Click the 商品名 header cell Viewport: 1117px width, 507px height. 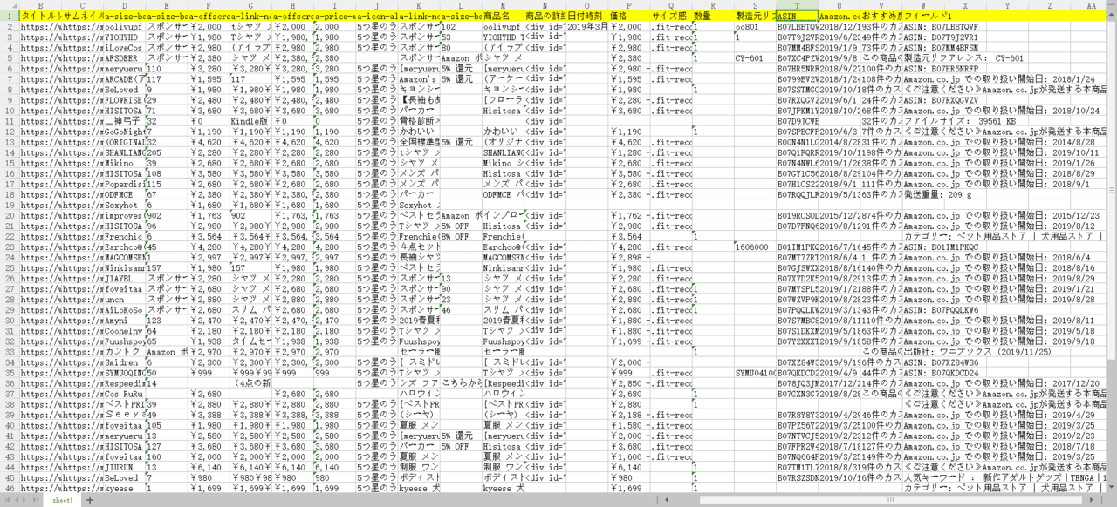(504, 16)
